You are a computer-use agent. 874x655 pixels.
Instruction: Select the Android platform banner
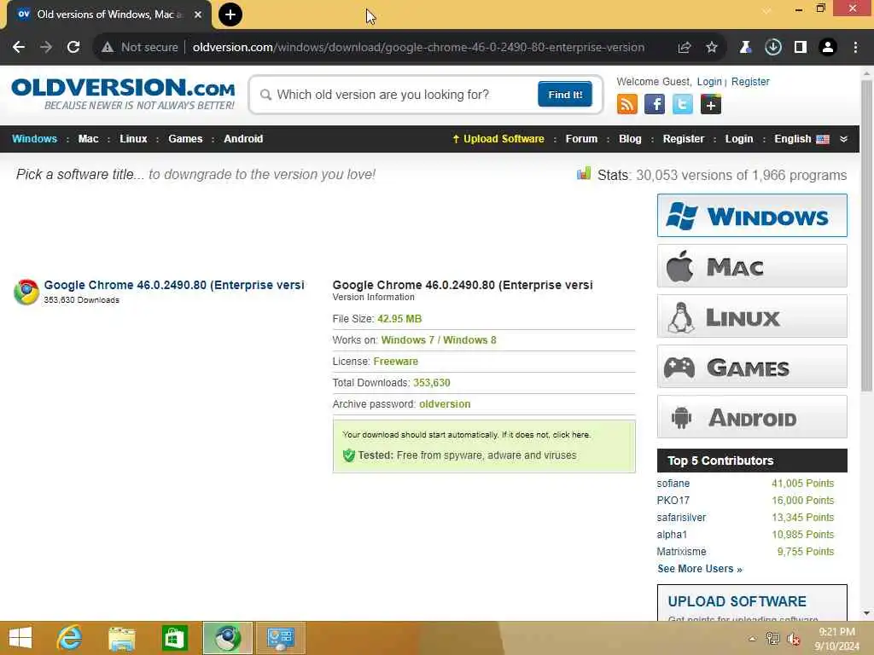[752, 417]
